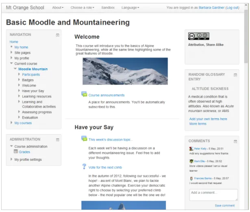The height and width of the screenshot is (212, 250).
Task: Open the Sandbox menu item
Action: 108,7
